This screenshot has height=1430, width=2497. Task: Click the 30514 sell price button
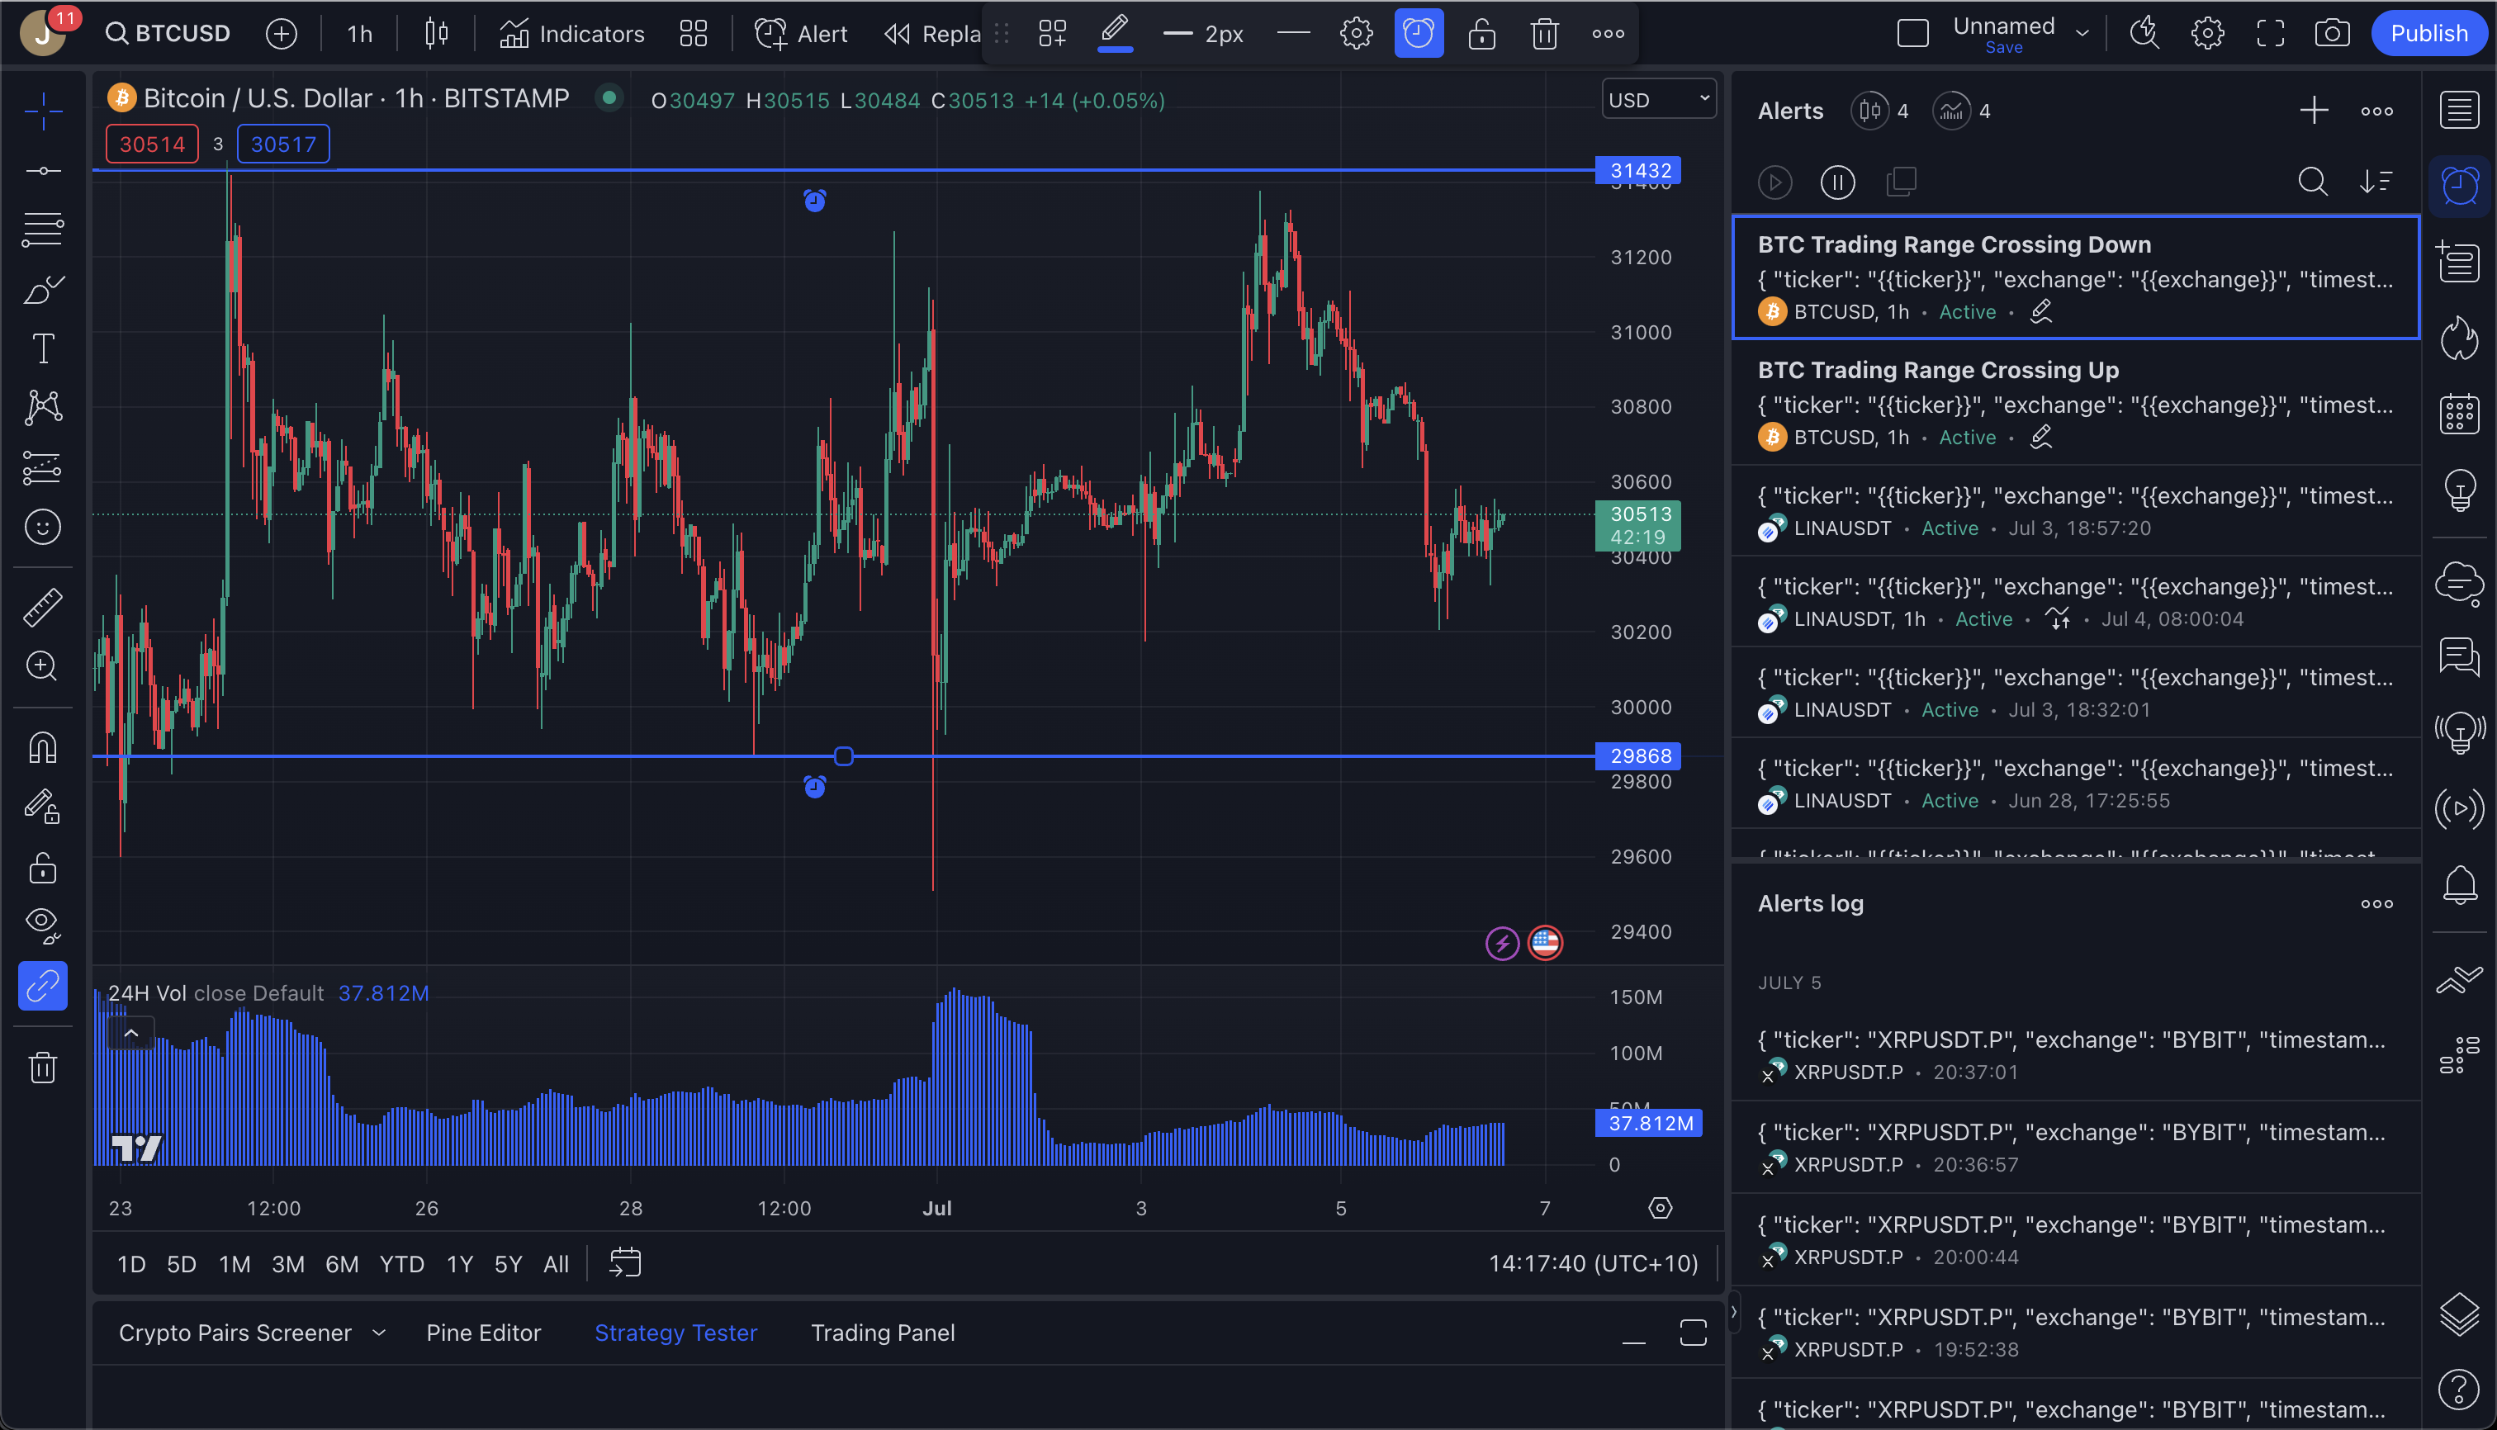click(x=152, y=144)
